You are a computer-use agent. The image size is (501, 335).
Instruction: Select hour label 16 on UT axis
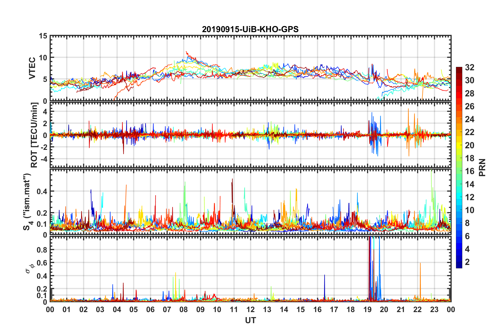pyautogui.click(x=317, y=310)
